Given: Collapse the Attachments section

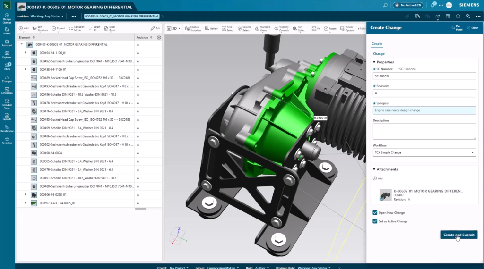Looking at the screenshot, I should point(374,169).
